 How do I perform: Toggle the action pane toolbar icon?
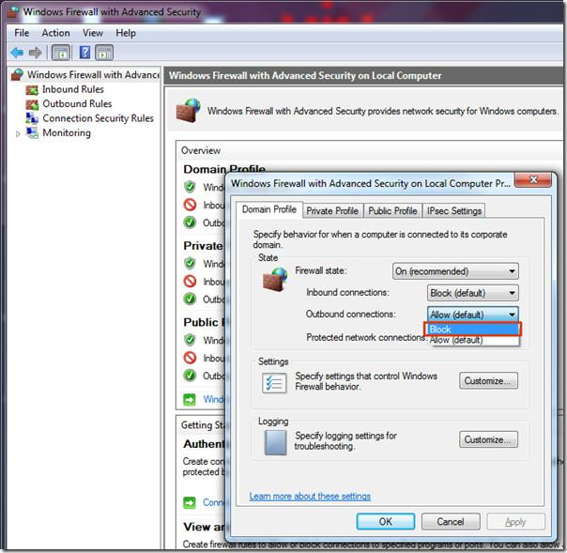(104, 53)
